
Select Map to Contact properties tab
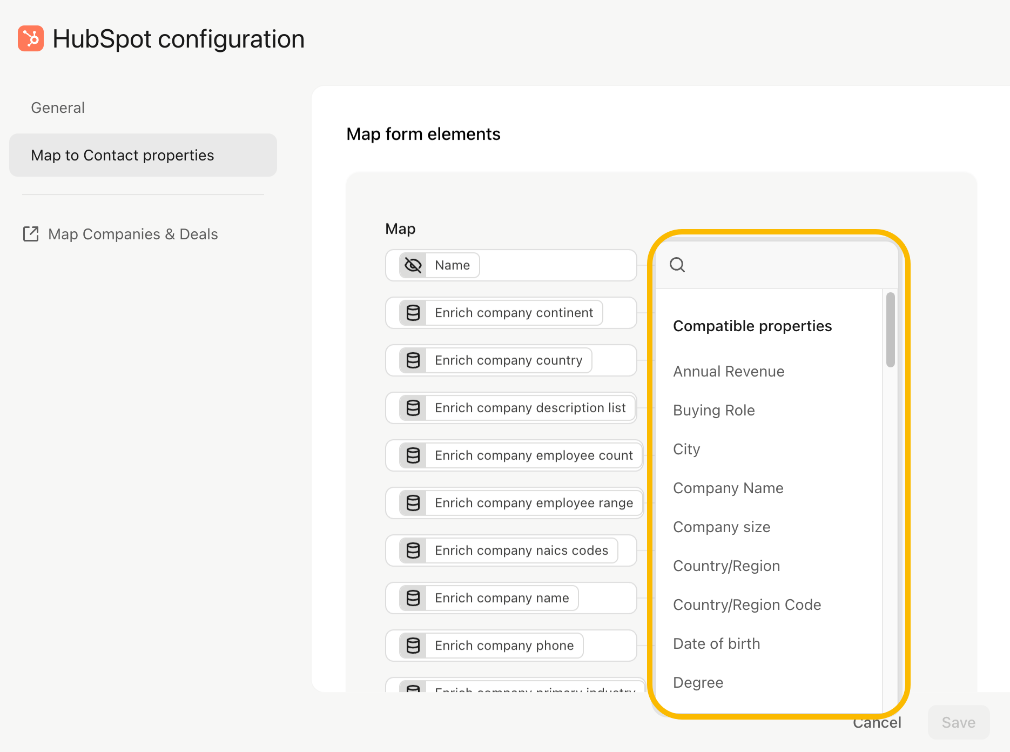coord(143,155)
